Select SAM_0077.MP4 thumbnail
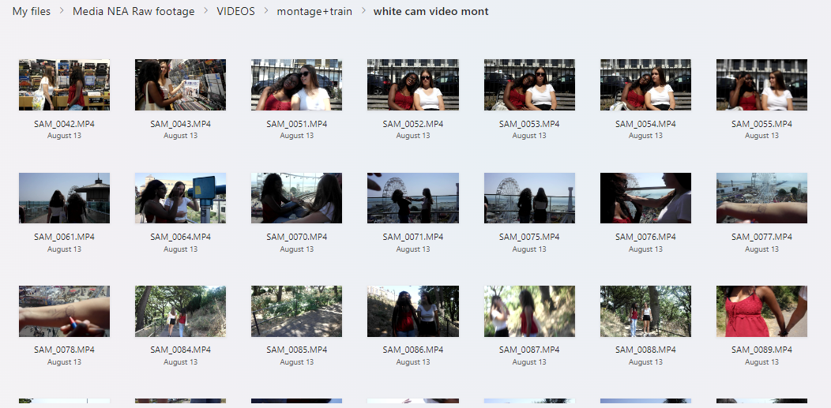831x408 pixels. (x=761, y=198)
